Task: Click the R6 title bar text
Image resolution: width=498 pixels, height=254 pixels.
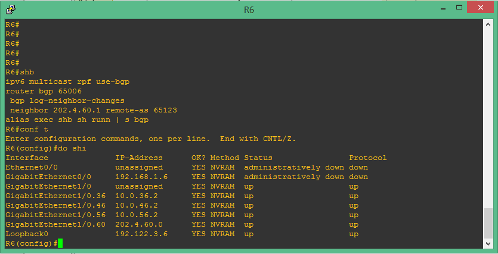Action: pyautogui.click(x=249, y=9)
